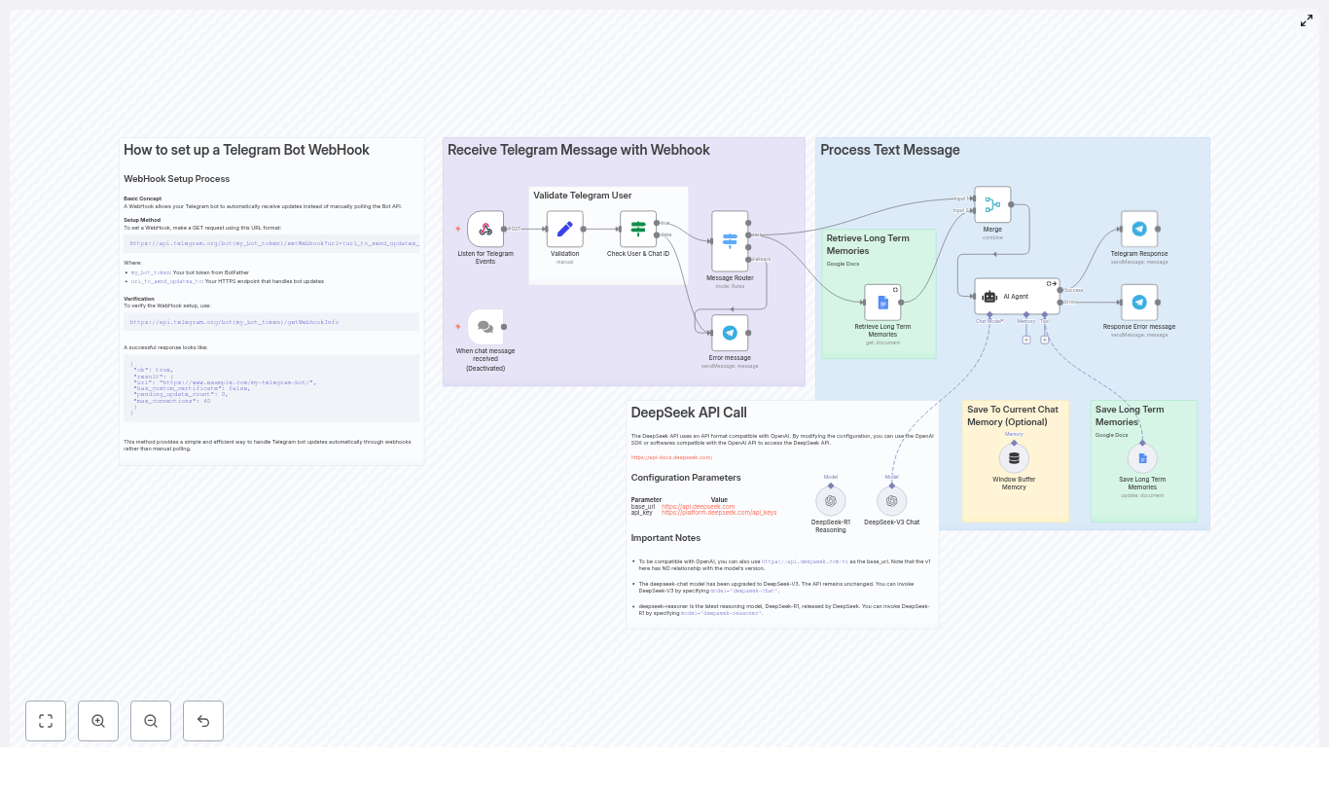Select the DeepSeek-R1 Reasoning model node

click(x=831, y=501)
